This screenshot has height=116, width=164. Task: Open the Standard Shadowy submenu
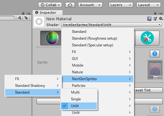click(33, 86)
